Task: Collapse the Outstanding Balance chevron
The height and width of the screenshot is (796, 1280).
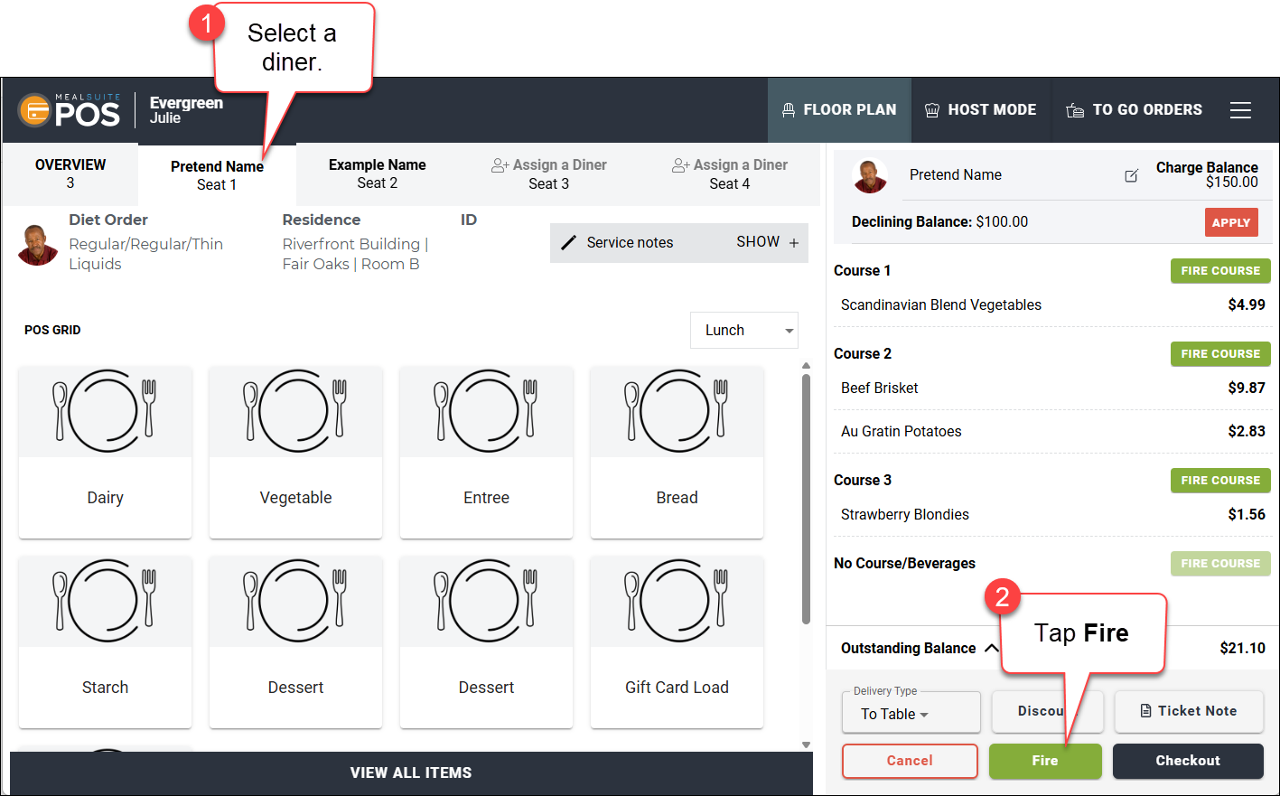Action: (x=991, y=648)
